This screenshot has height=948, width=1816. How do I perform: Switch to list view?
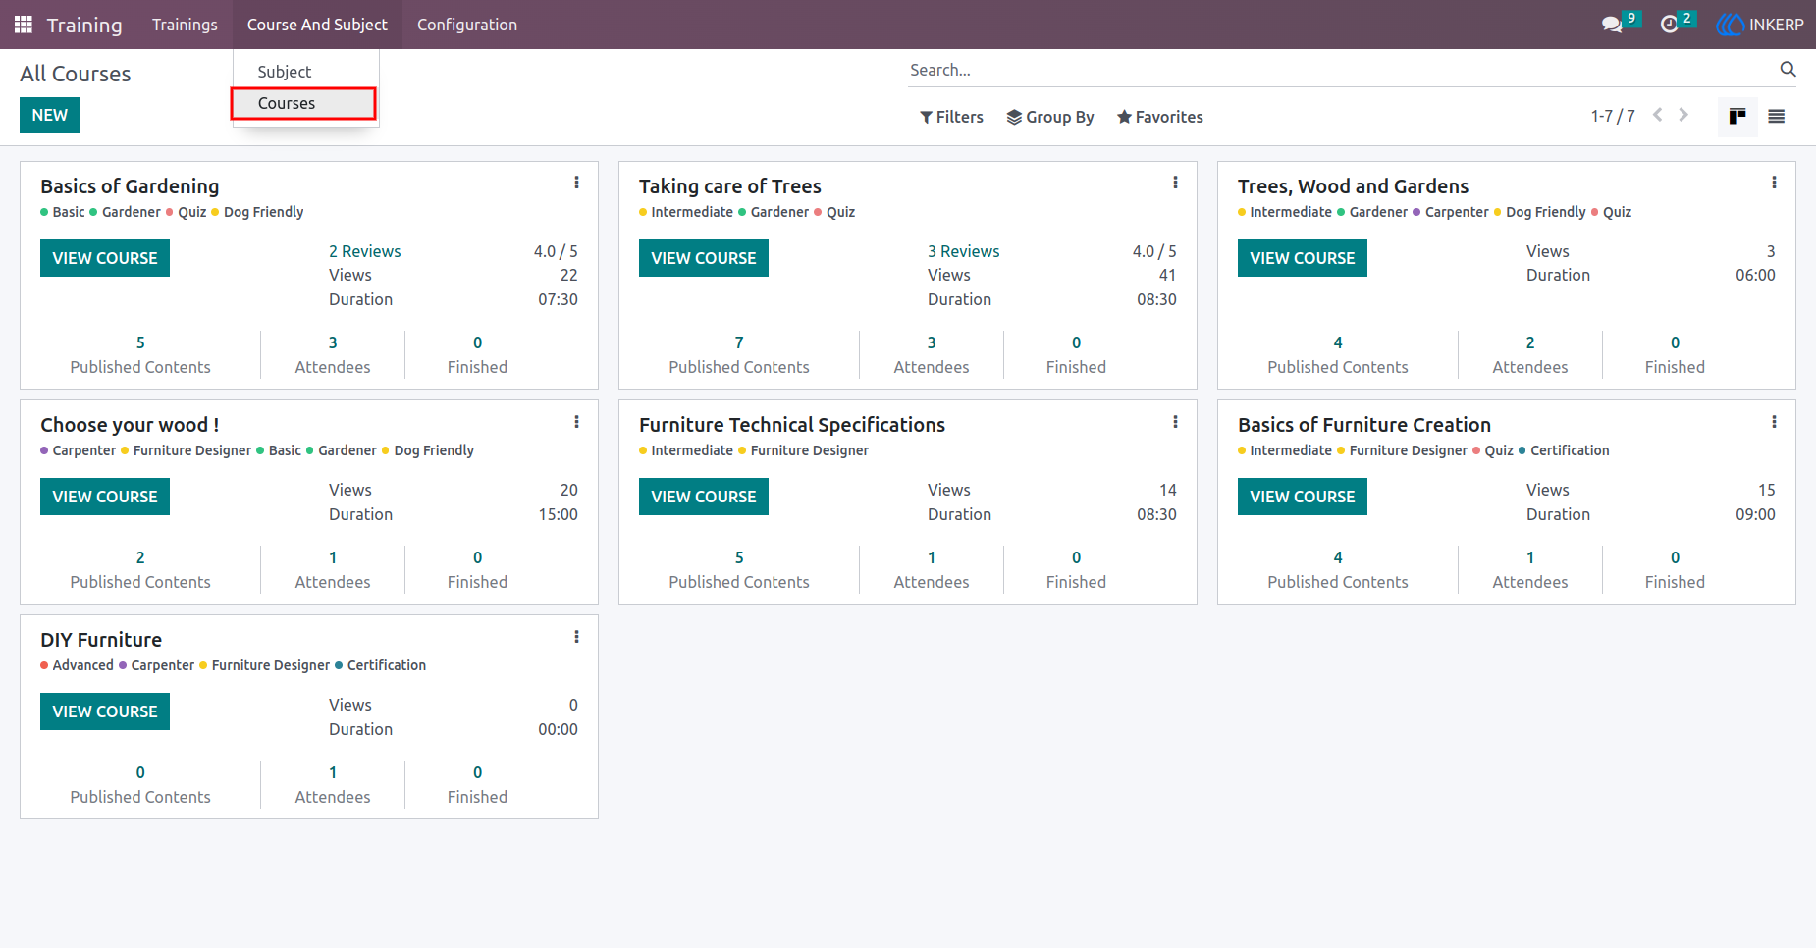pyautogui.click(x=1776, y=116)
